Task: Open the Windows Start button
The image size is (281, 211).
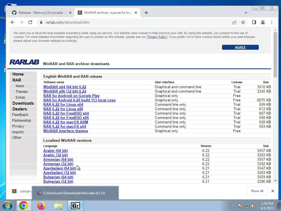Action: pyautogui.click(x=7, y=206)
